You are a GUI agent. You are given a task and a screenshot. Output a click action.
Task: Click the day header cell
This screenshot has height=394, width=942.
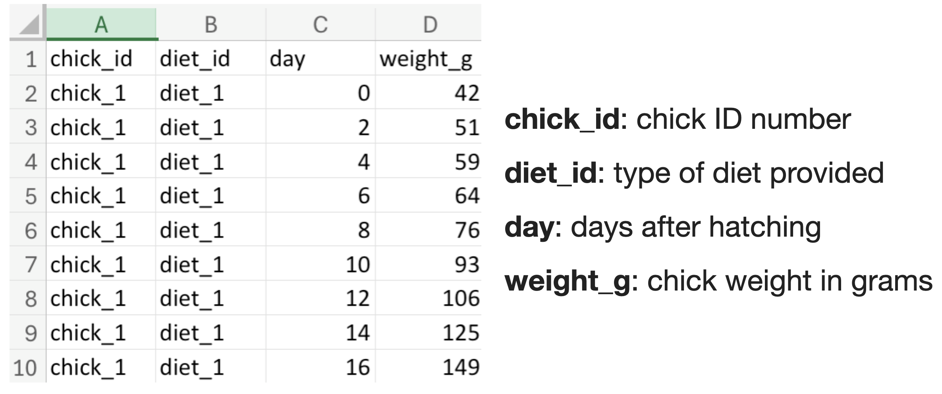click(320, 59)
